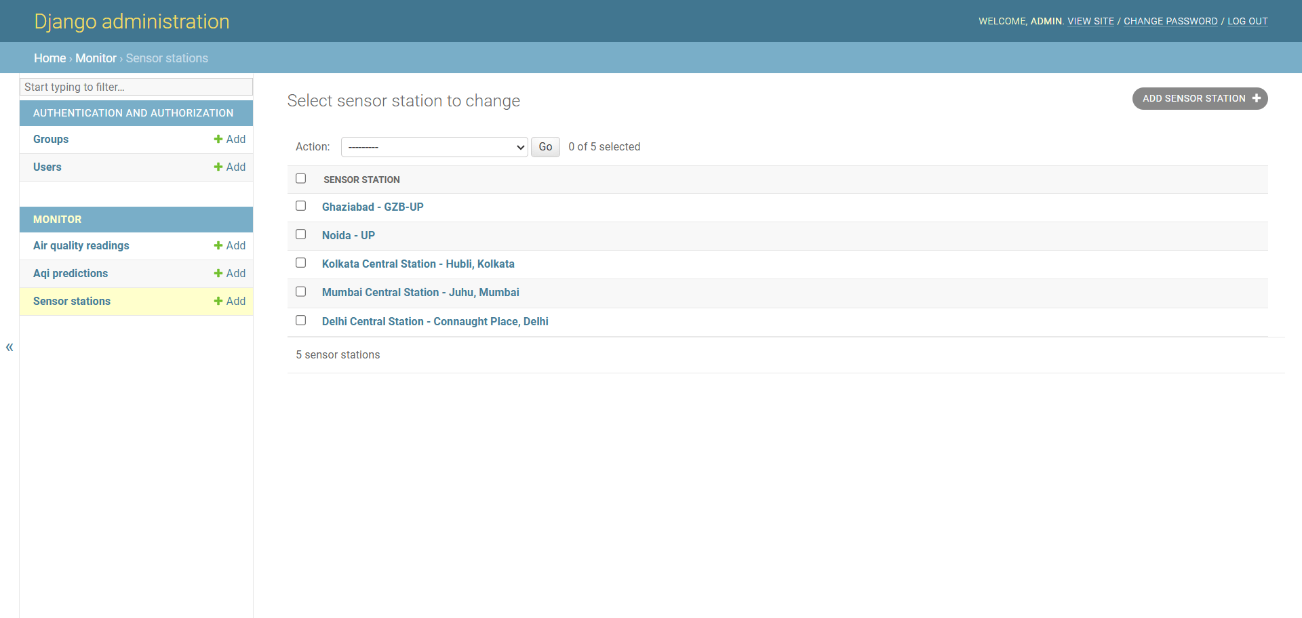
Task: Collapse the sidebar with the double-chevron toggle
Action: tap(9, 347)
